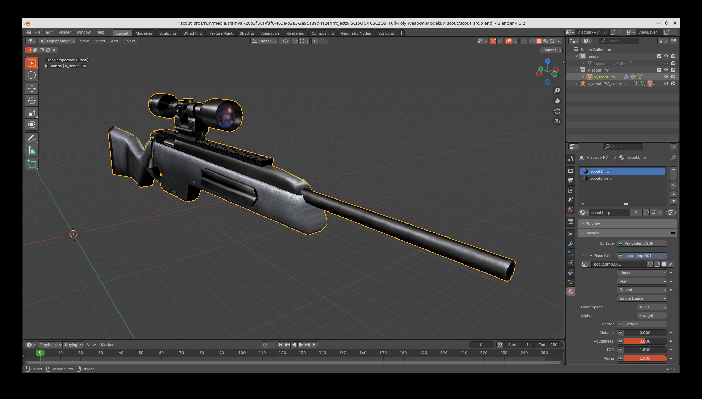The image size is (702, 399).
Task: Open the Object Mode dropdown
Action: point(57,41)
